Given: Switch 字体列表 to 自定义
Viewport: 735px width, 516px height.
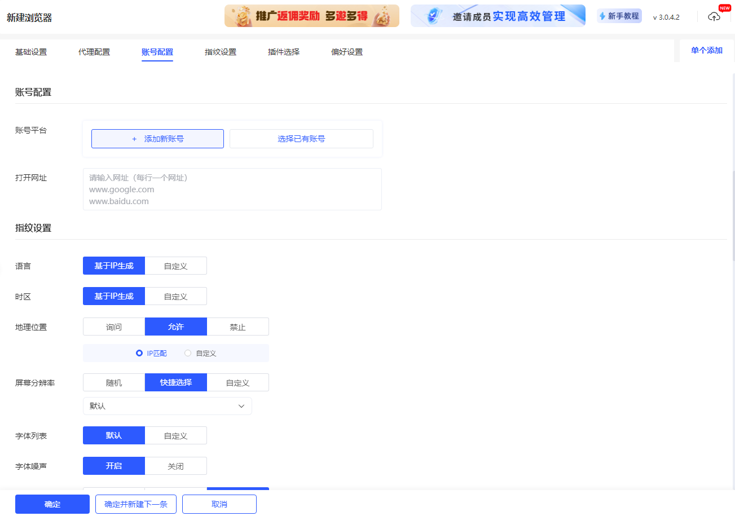Looking at the screenshot, I should tap(175, 435).
